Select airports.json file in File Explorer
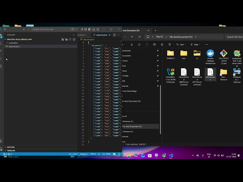Image resolution: width=243 pixels, height=182 pixels. (210, 74)
